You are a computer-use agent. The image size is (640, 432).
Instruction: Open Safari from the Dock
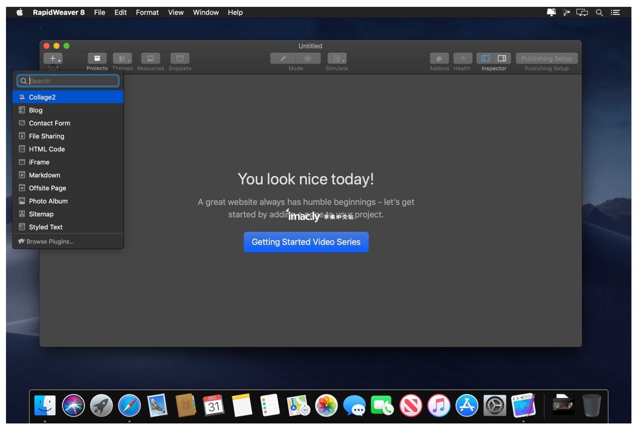pos(129,405)
